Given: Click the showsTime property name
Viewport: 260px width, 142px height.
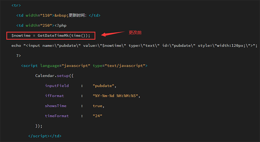Looking at the screenshot, I should pyautogui.click(x=56, y=106).
